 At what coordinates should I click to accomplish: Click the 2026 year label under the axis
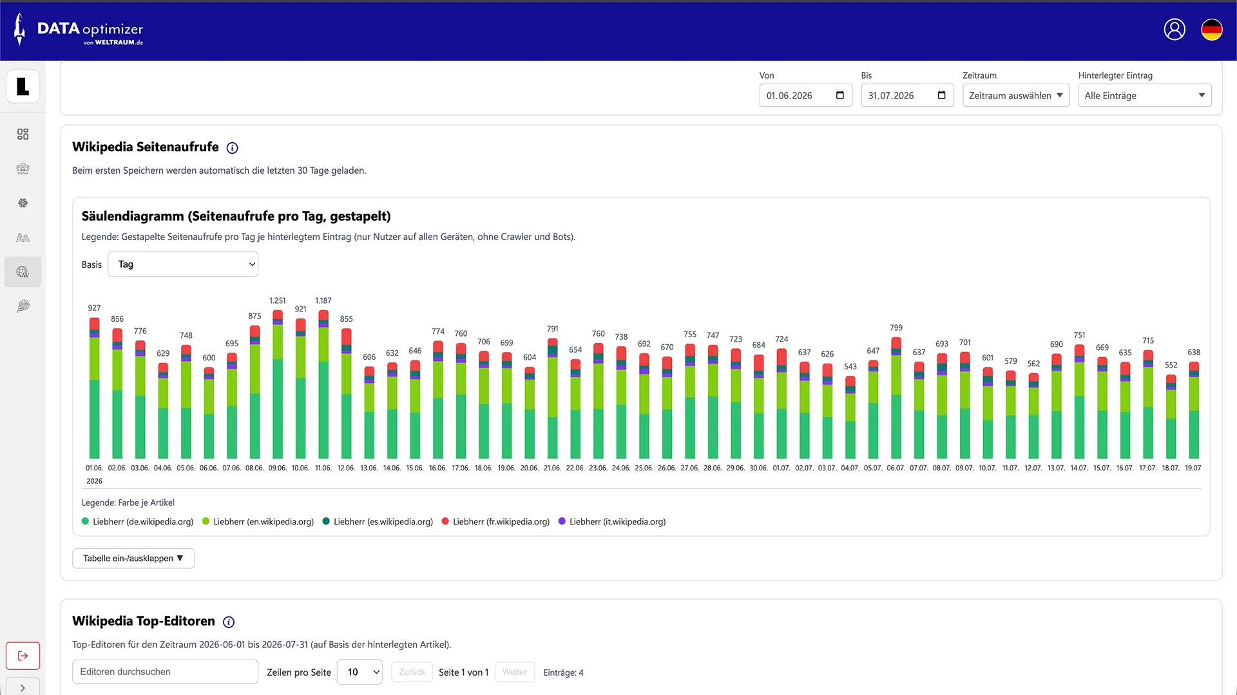click(95, 481)
